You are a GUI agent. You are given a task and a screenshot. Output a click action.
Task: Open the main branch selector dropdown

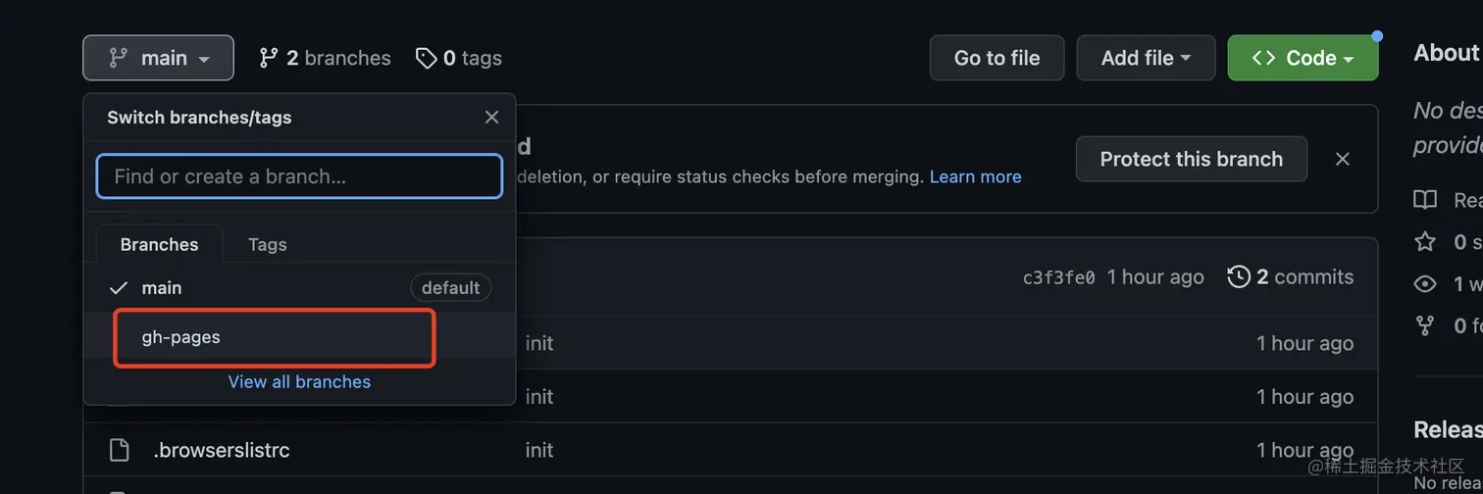pyautogui.click(x=159, y=58)
